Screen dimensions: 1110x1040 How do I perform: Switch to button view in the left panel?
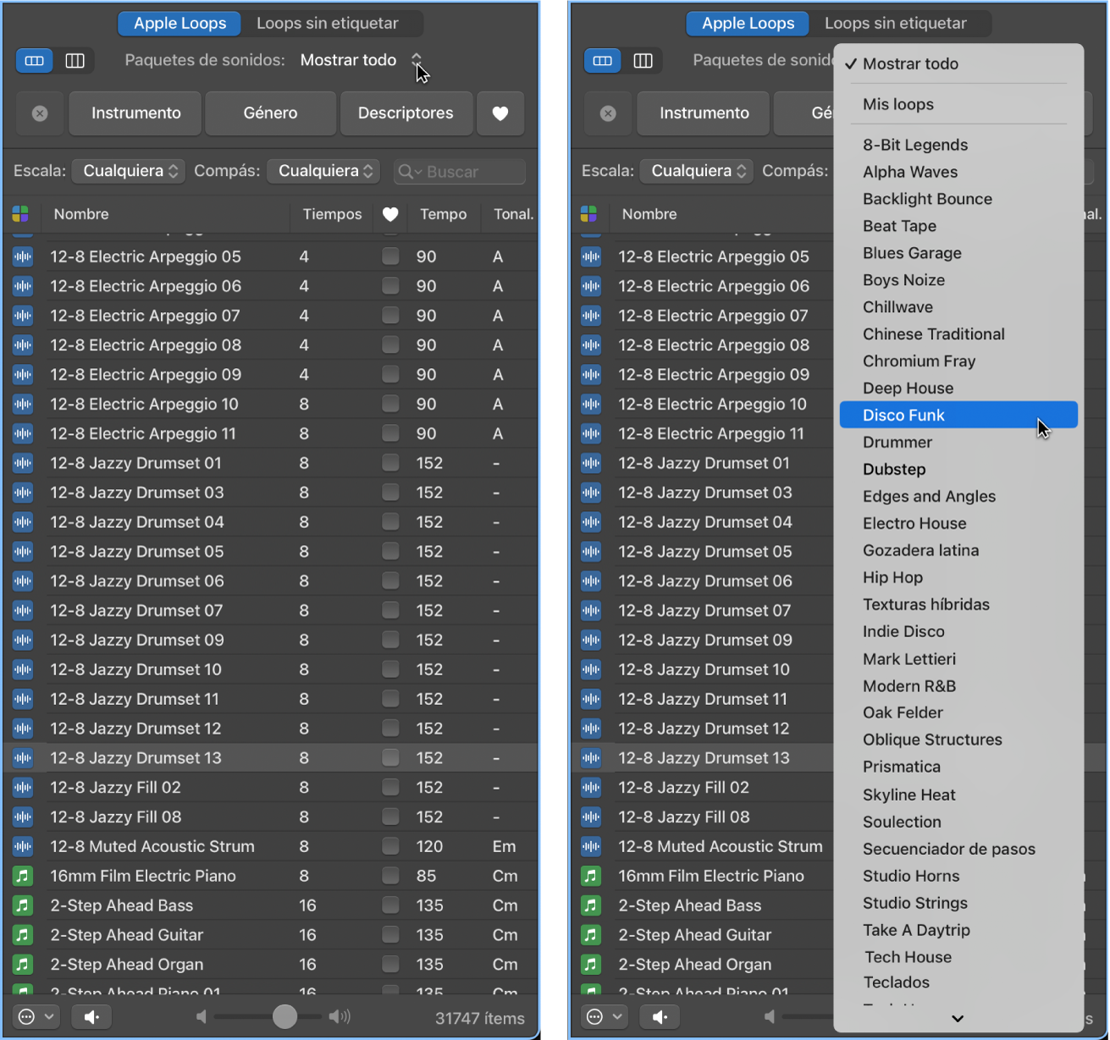(35, 61)
